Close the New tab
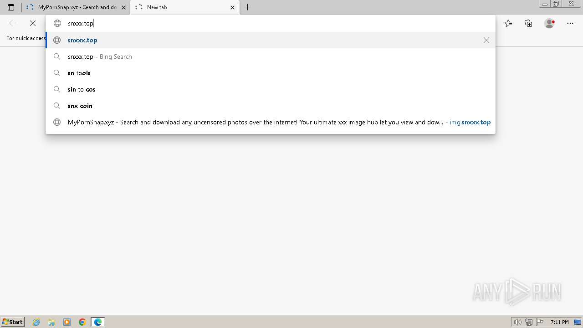The width and height of the screenshot is (583, 328). pos(233,7)
